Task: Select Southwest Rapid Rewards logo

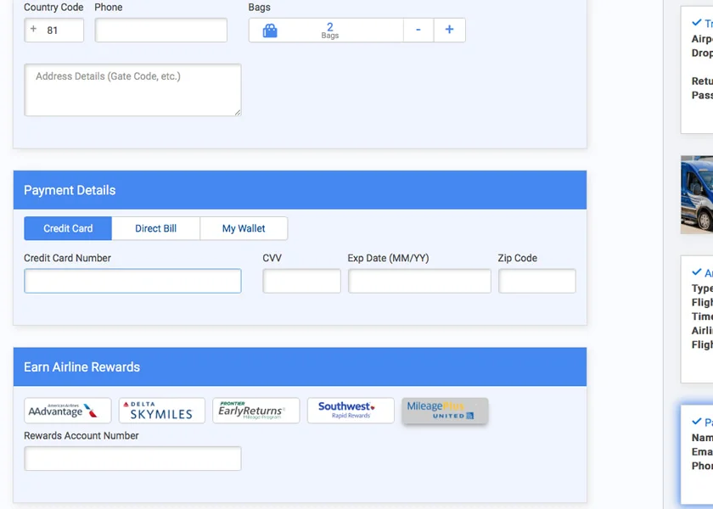Action: tap(351, 411)
